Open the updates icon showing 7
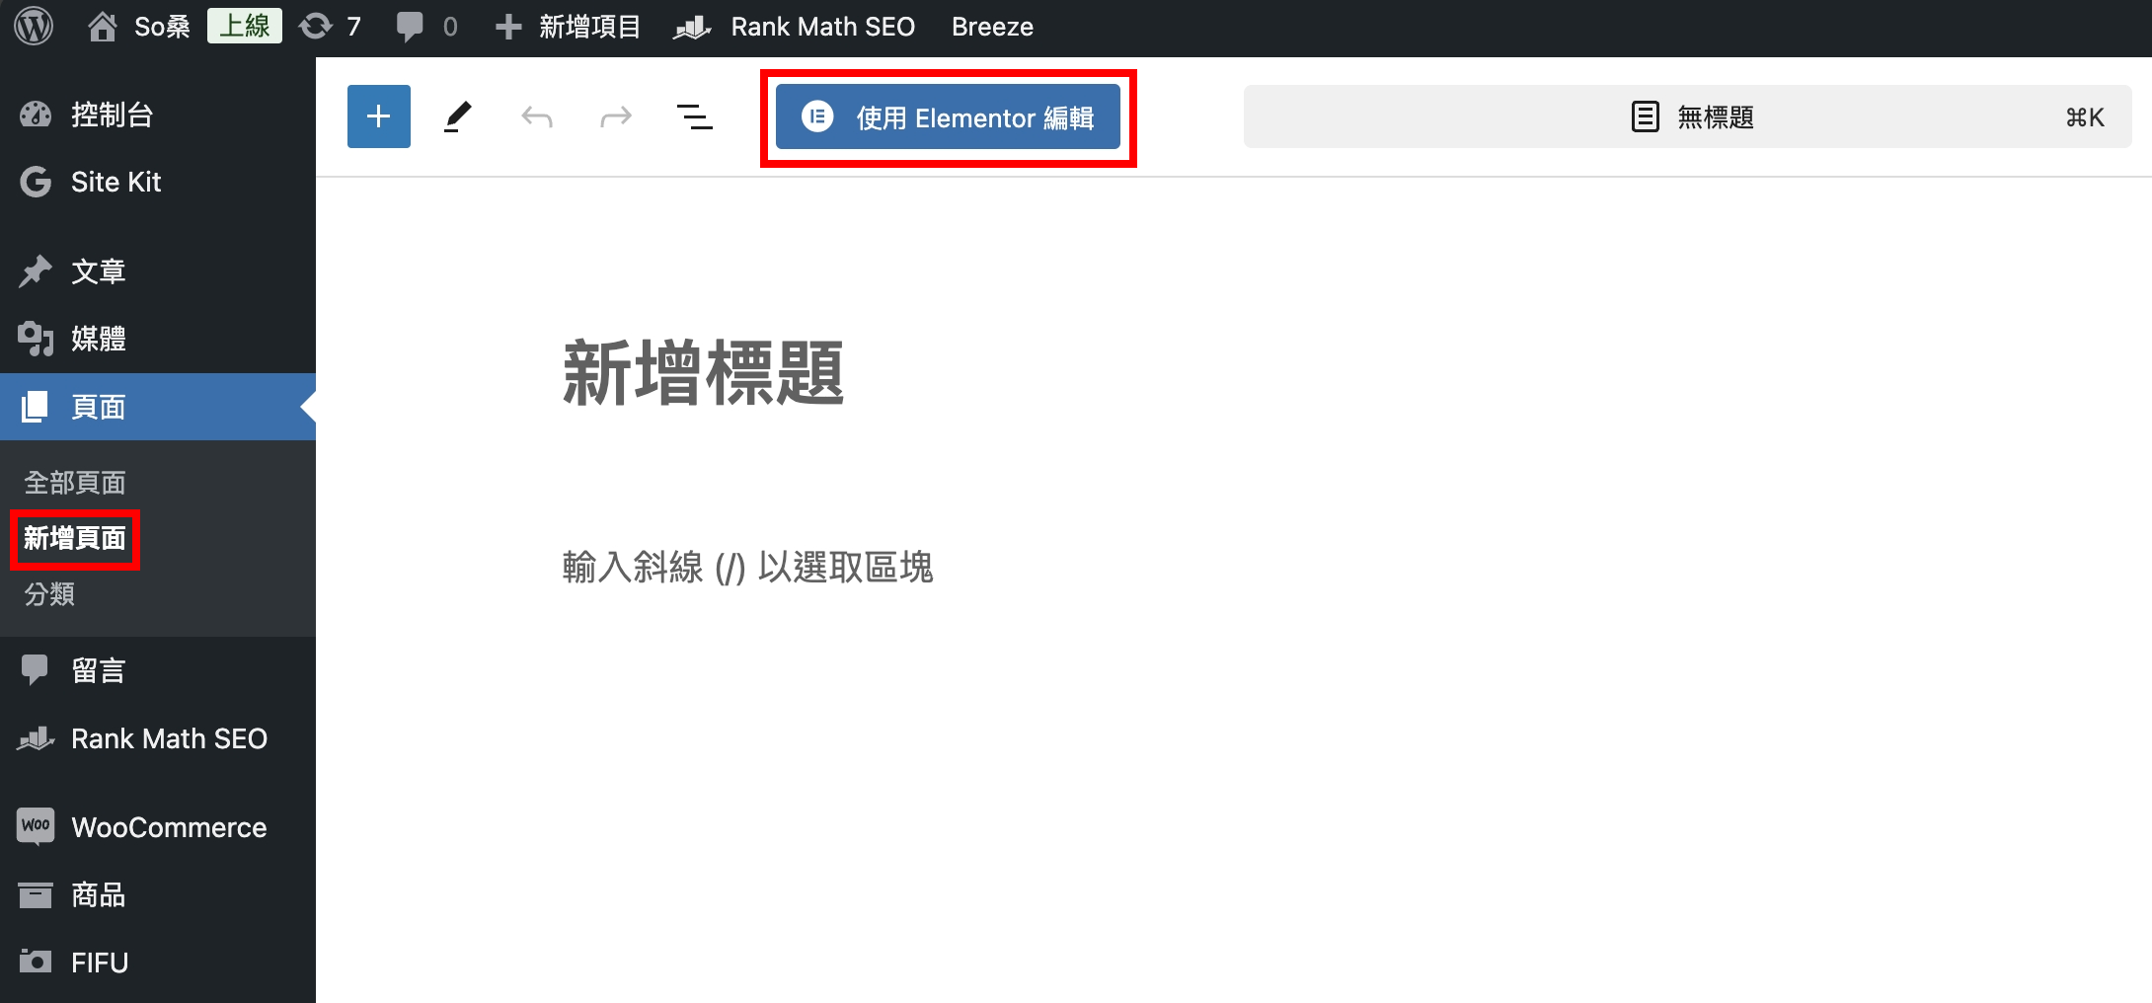 point(331,27)
